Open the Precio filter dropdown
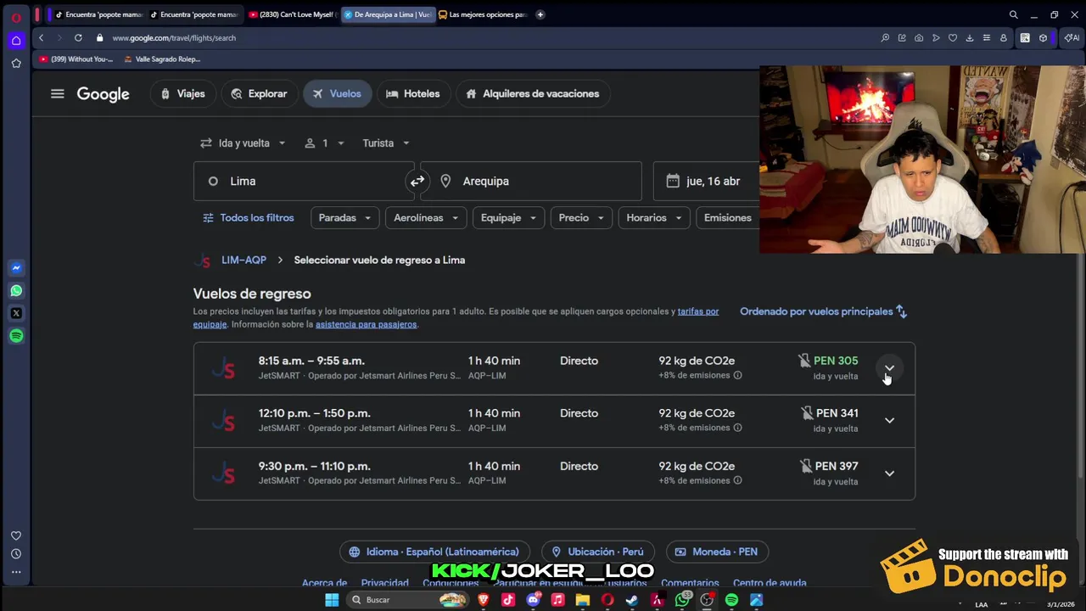Image resolution: width=1086 pixels, height=611 pixels. click(581, 218)
